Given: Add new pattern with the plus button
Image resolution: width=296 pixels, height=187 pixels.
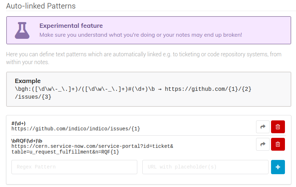Looking at the screenshot, I should pos(278,167).
